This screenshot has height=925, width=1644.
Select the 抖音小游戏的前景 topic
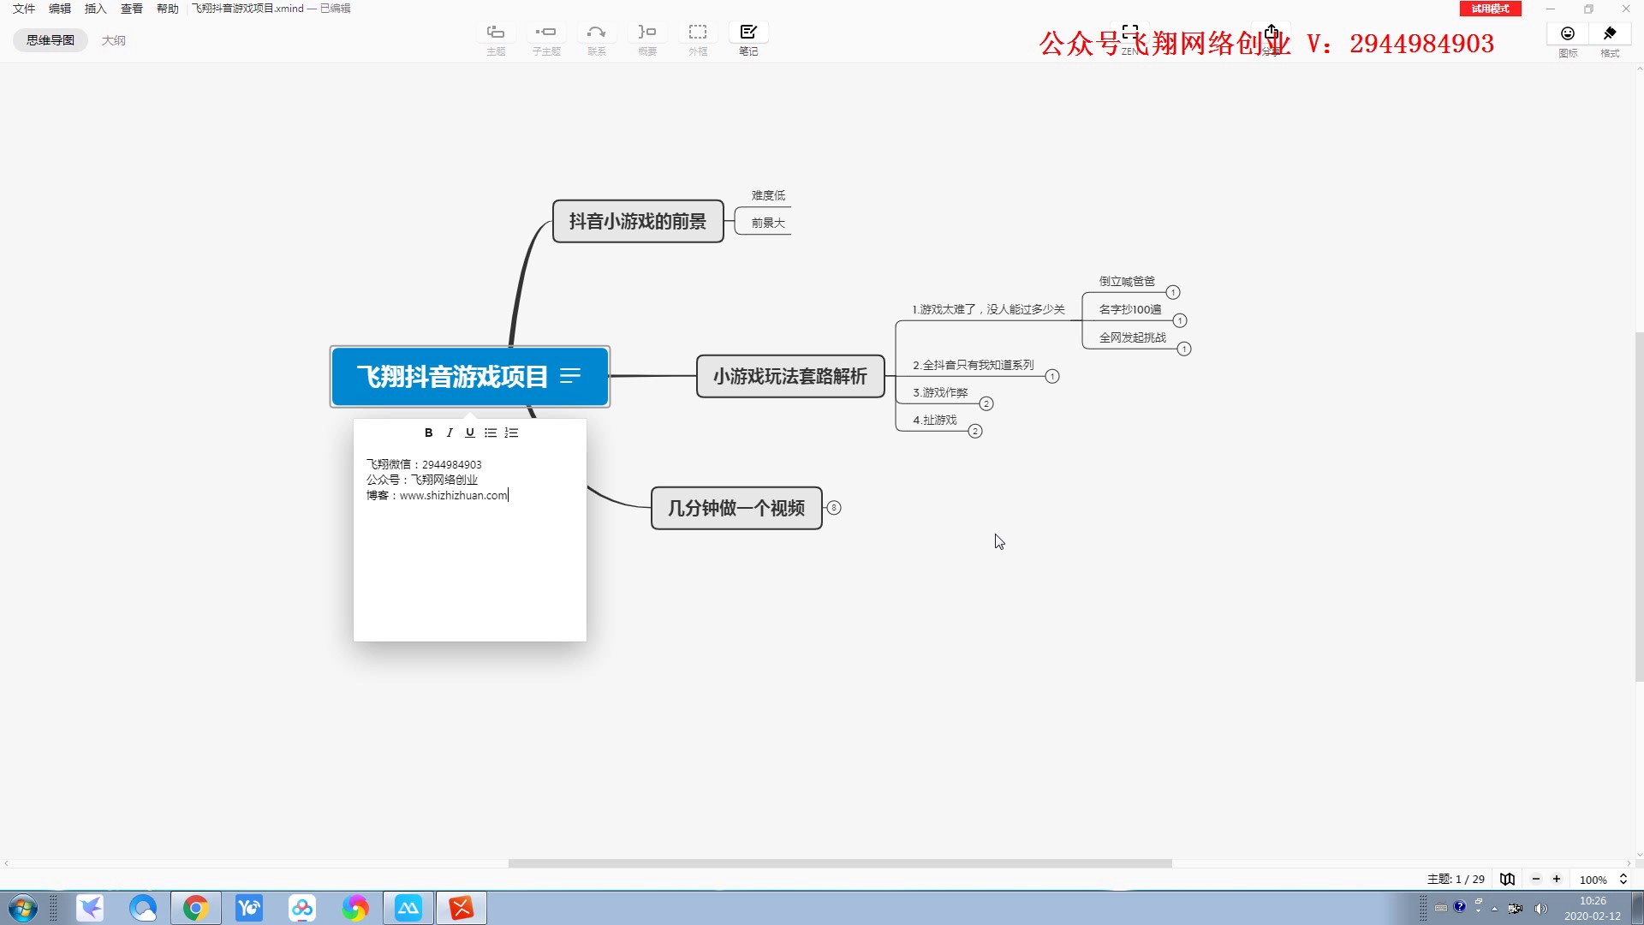pyautogui.click(x=638, y=221)
